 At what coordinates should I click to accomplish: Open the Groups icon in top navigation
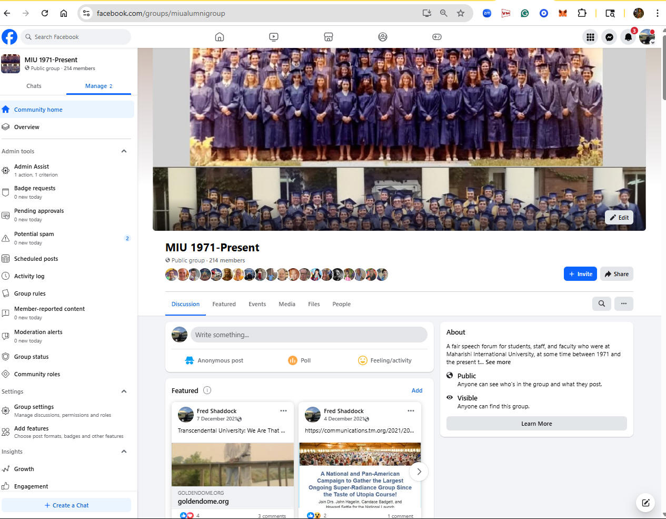[383, 37]
